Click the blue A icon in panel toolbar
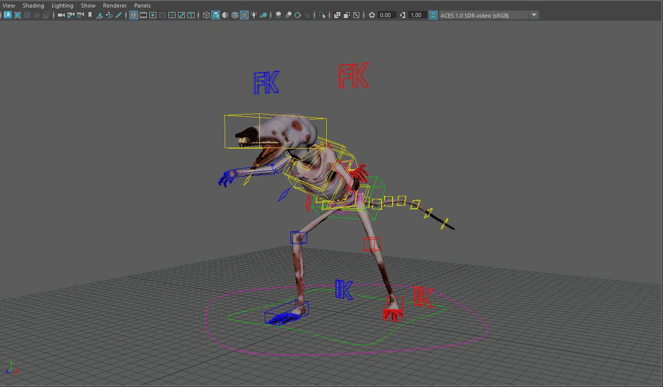The height and width of the screenshot is (387, 663). 8,15
